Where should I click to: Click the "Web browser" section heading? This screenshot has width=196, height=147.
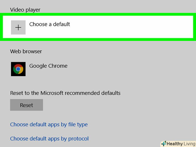coord(26,51)
